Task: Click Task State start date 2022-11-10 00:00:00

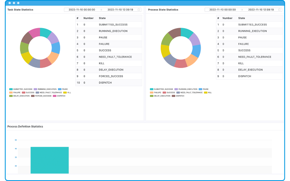Action: pos(82,9)
